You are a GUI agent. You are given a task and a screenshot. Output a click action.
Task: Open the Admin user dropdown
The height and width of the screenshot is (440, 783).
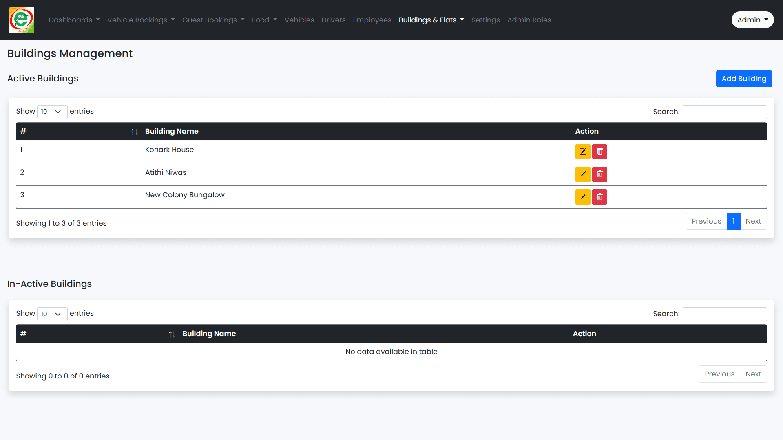752,20
